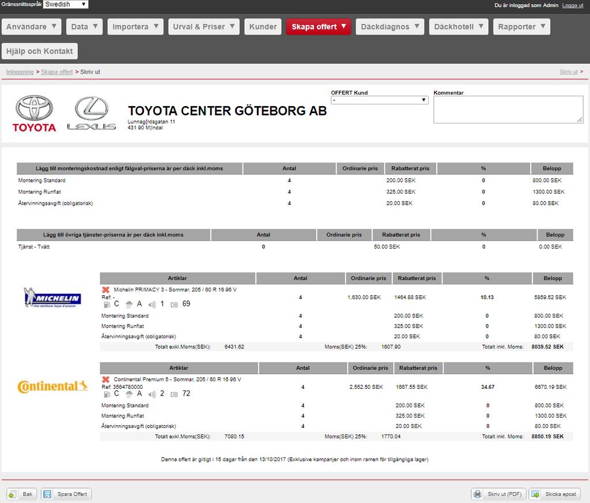The image size is (590, 503).
Task: Click the Continental discount 34.67 percent
Action: pos(487,387)
